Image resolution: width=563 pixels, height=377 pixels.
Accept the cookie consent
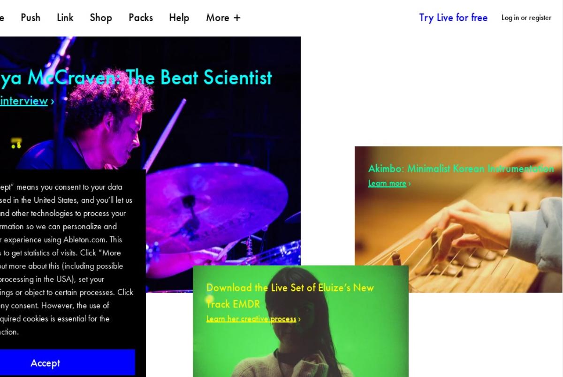click(46, 363)
